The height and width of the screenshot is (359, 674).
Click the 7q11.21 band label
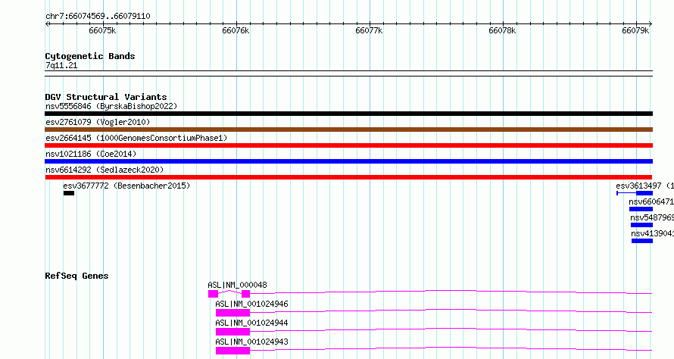point(61,65)
